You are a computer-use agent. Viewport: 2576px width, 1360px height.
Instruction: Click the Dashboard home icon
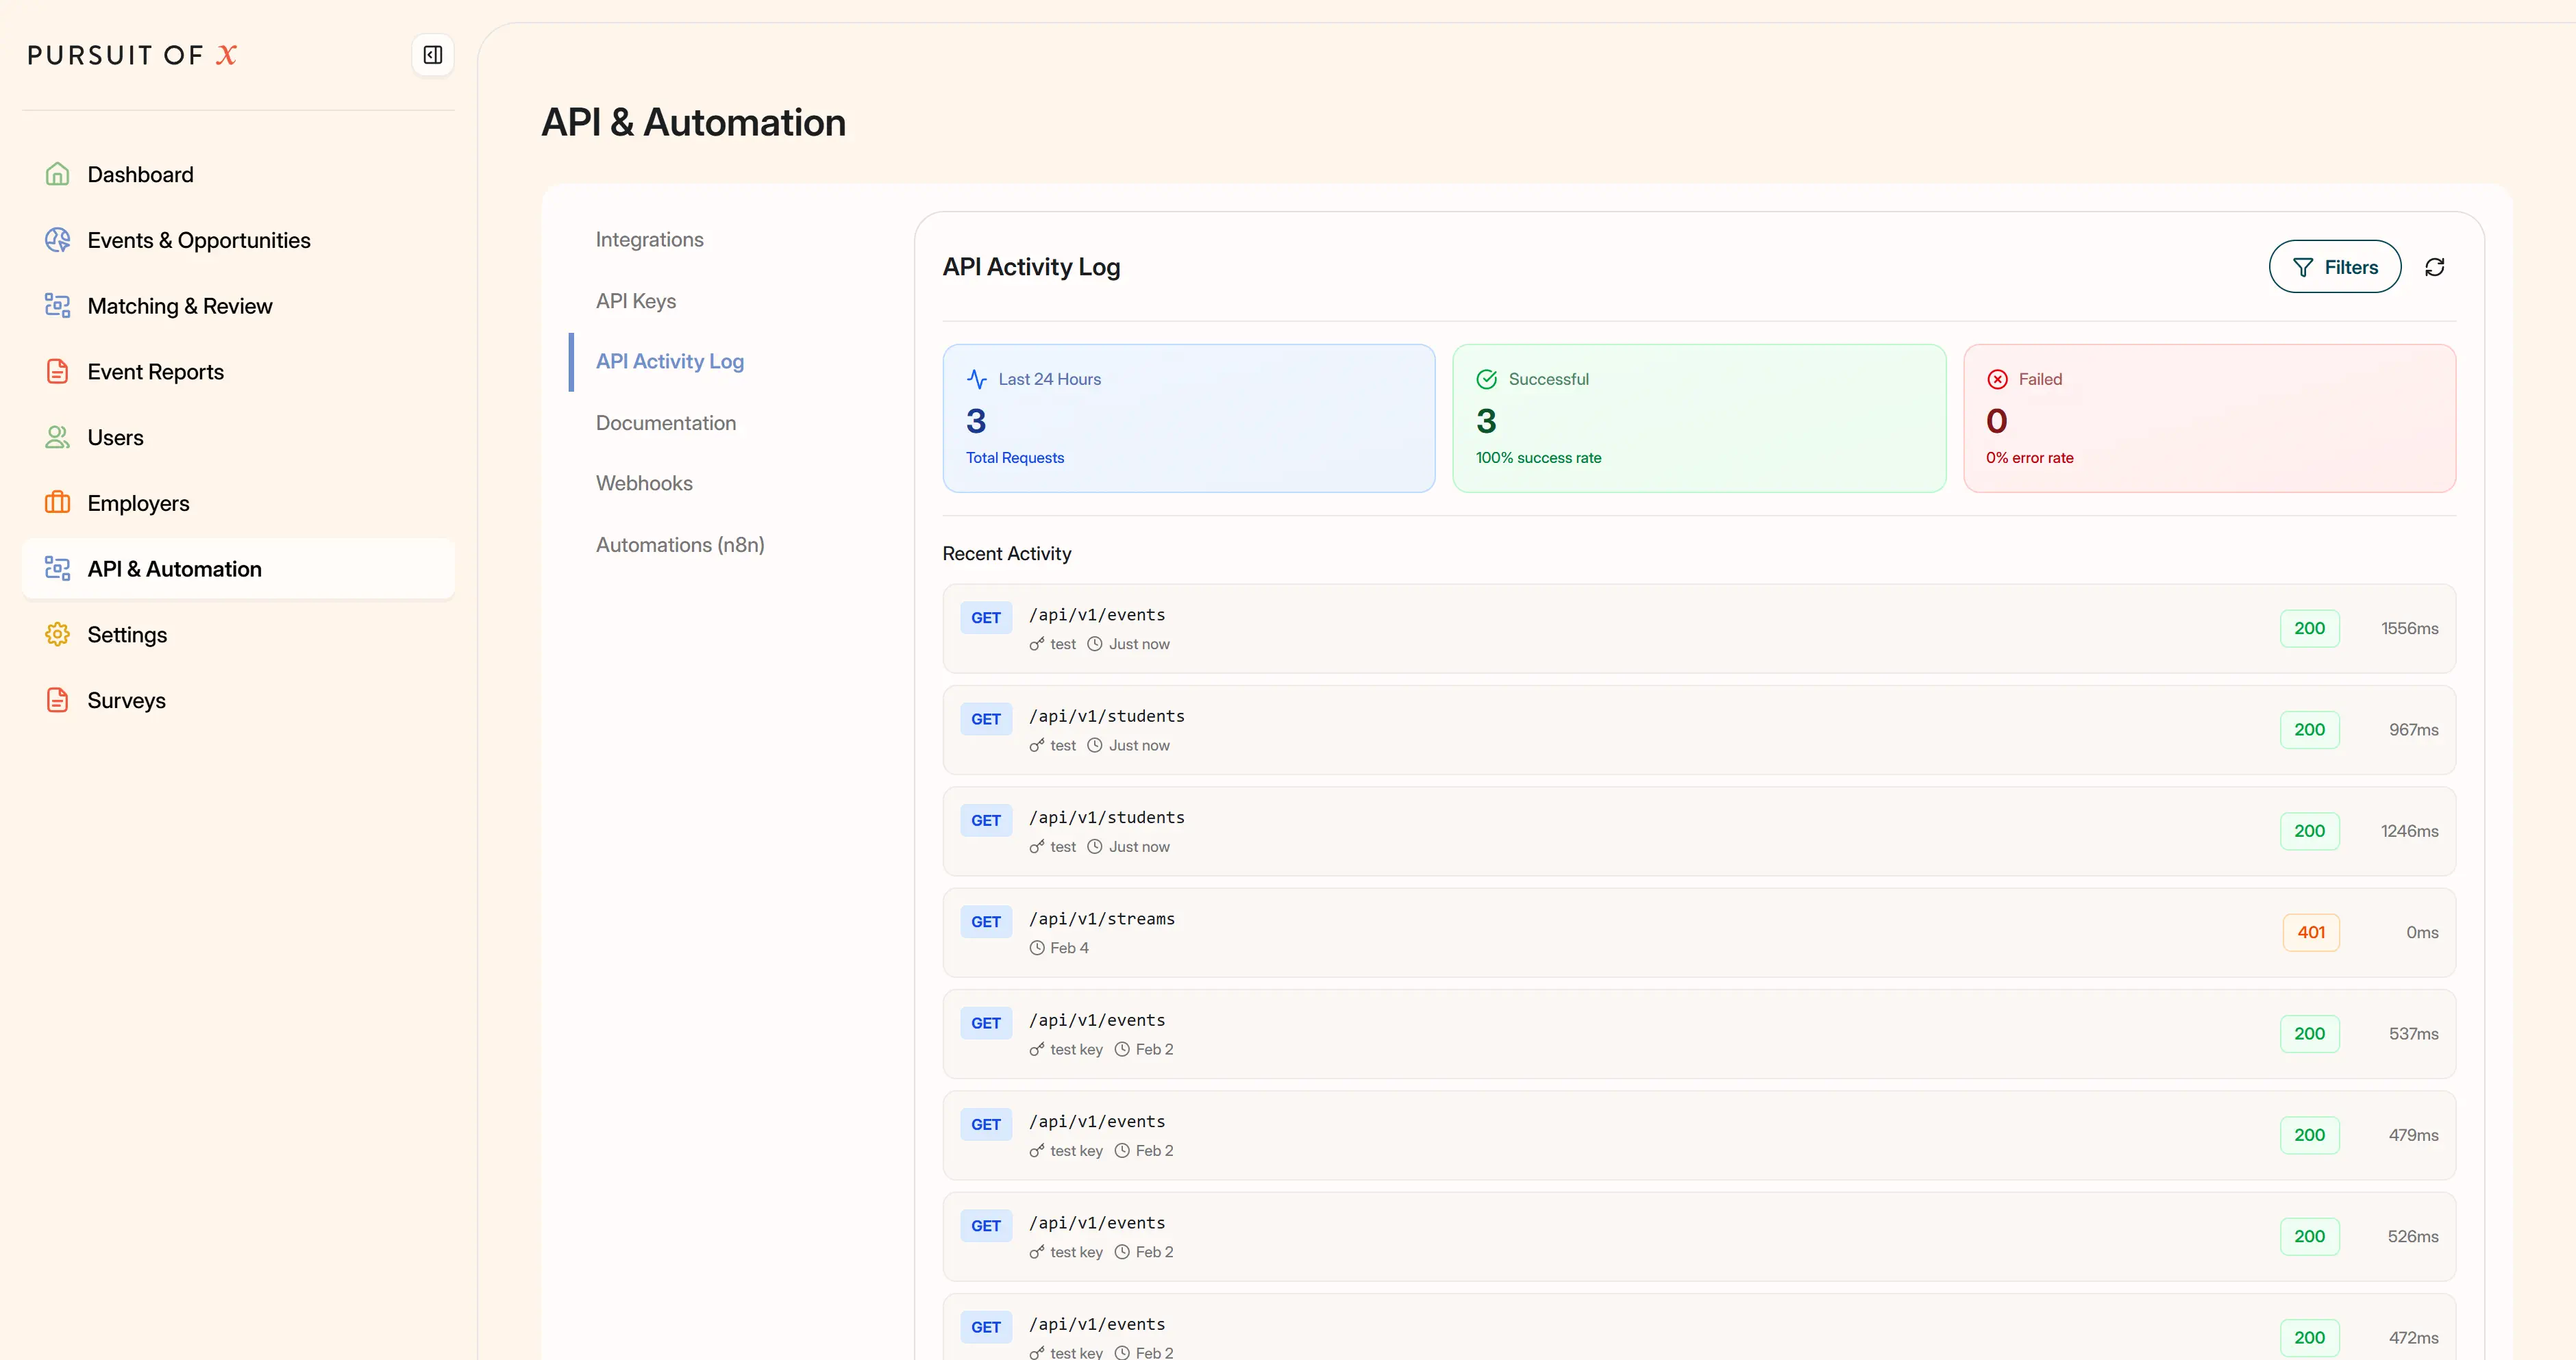58,174
